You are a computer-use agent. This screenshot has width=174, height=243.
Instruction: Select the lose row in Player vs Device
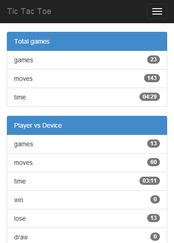(87, 218)
